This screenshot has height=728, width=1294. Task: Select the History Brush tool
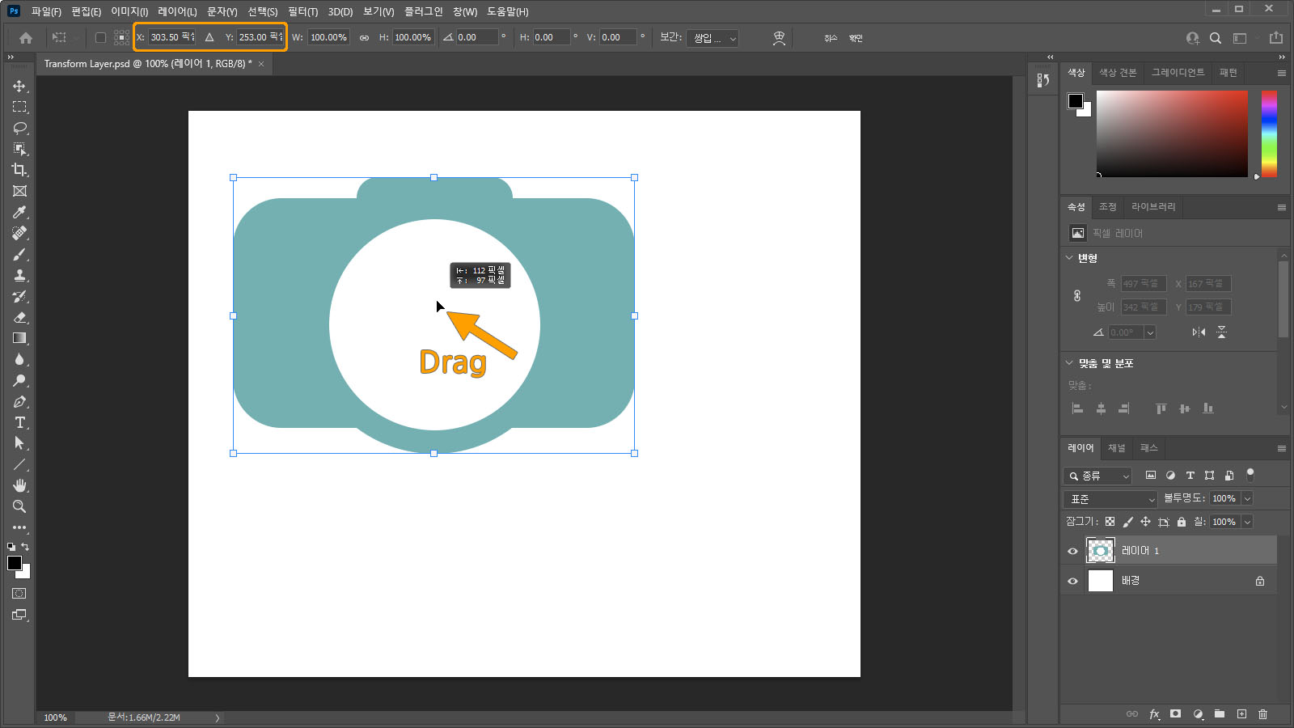(x=19, y=296)
